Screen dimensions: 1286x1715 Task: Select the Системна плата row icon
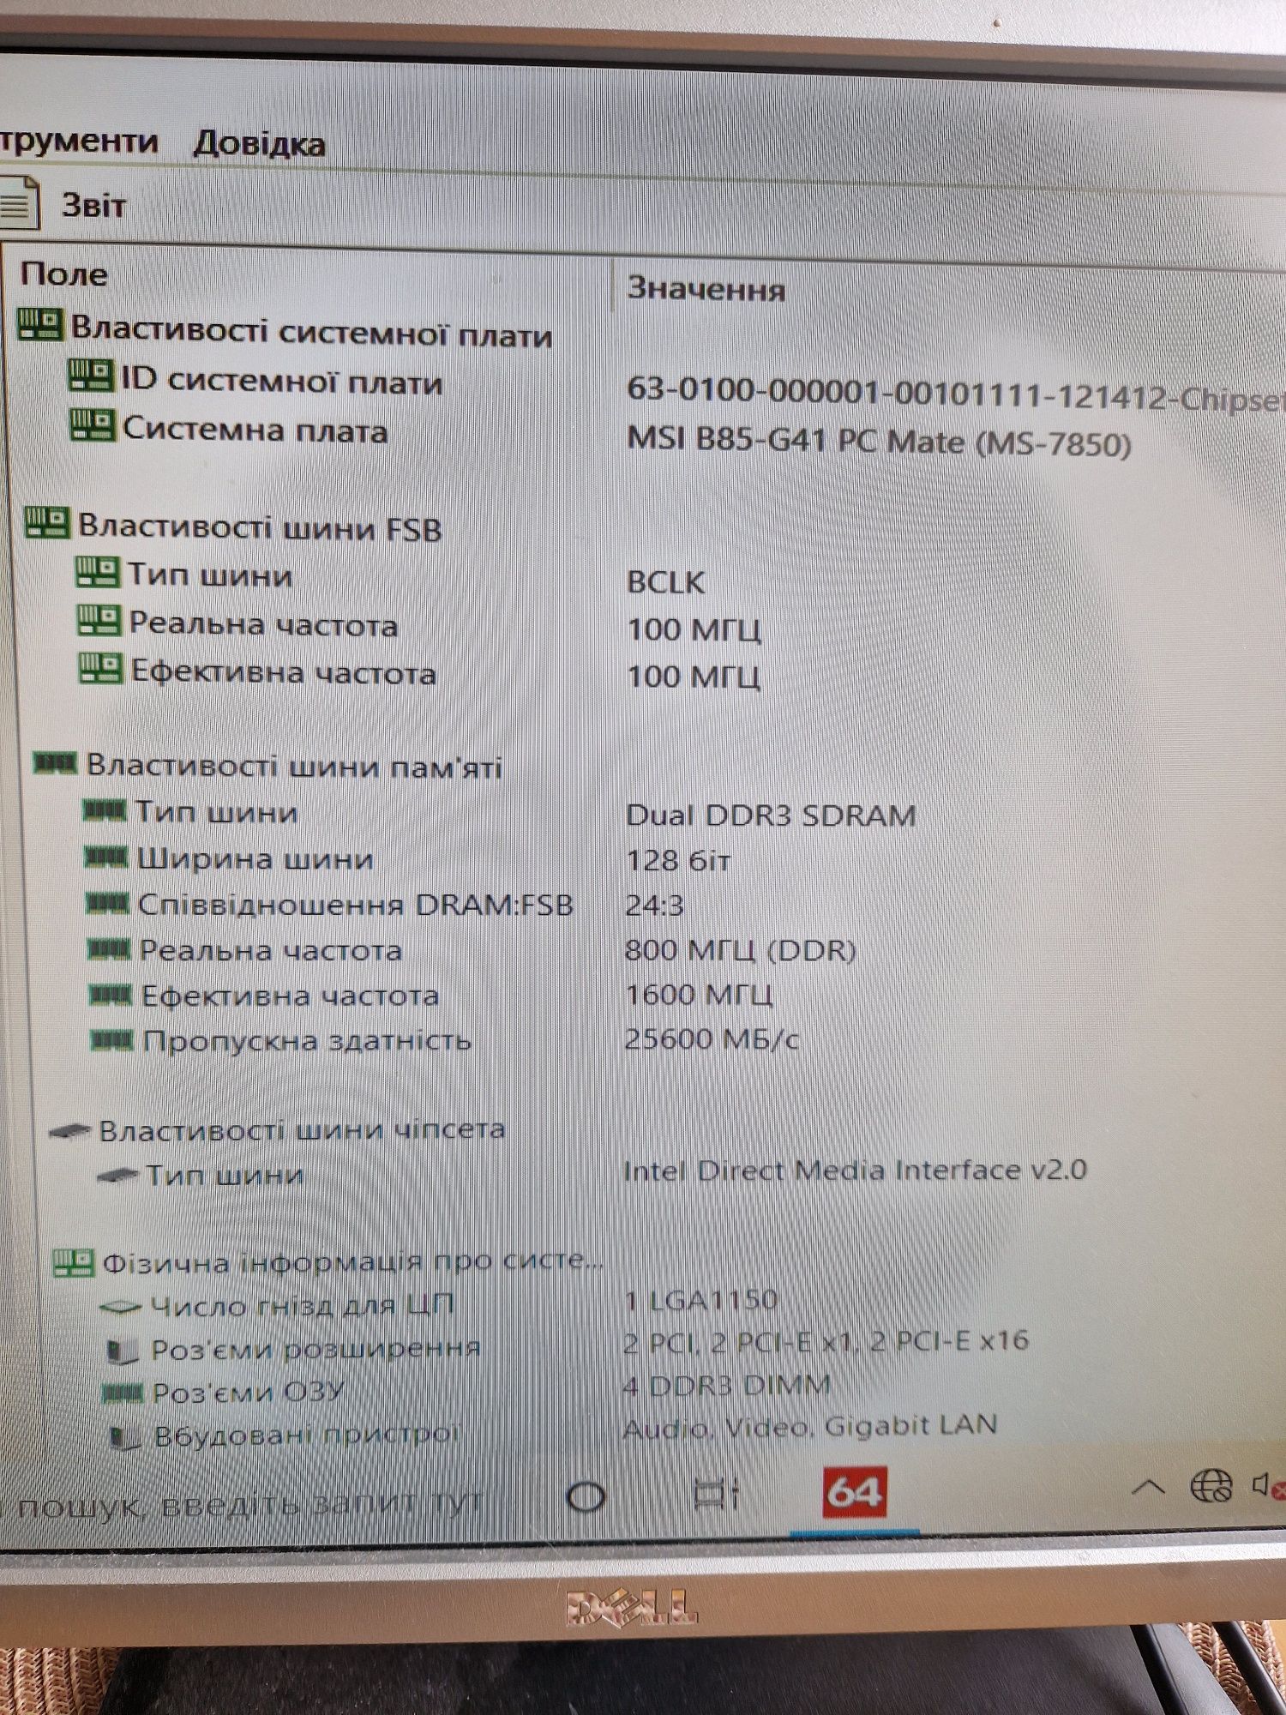point(93,424)
